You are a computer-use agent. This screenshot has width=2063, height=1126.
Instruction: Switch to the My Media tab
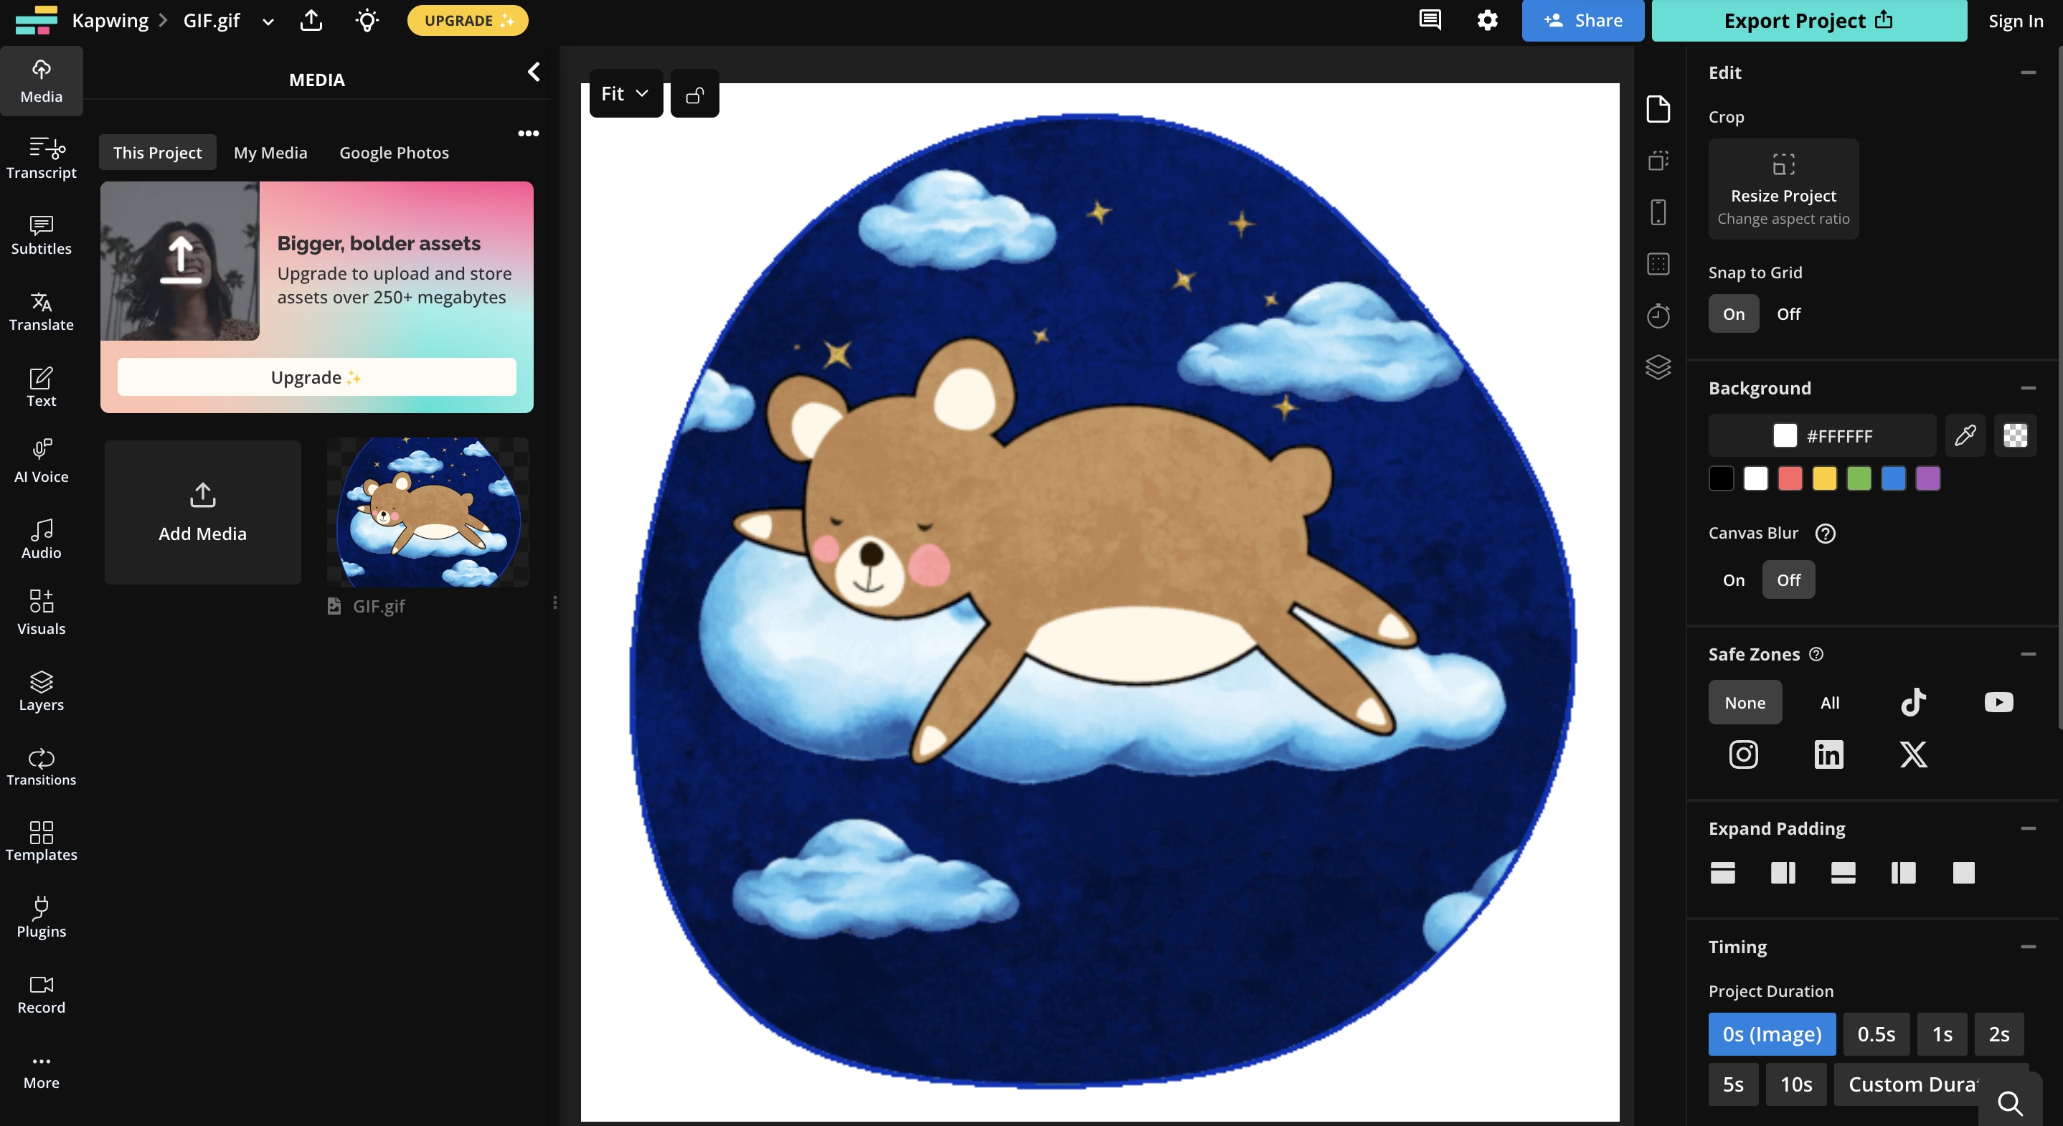pyautogui.click(x=270, y=152)
